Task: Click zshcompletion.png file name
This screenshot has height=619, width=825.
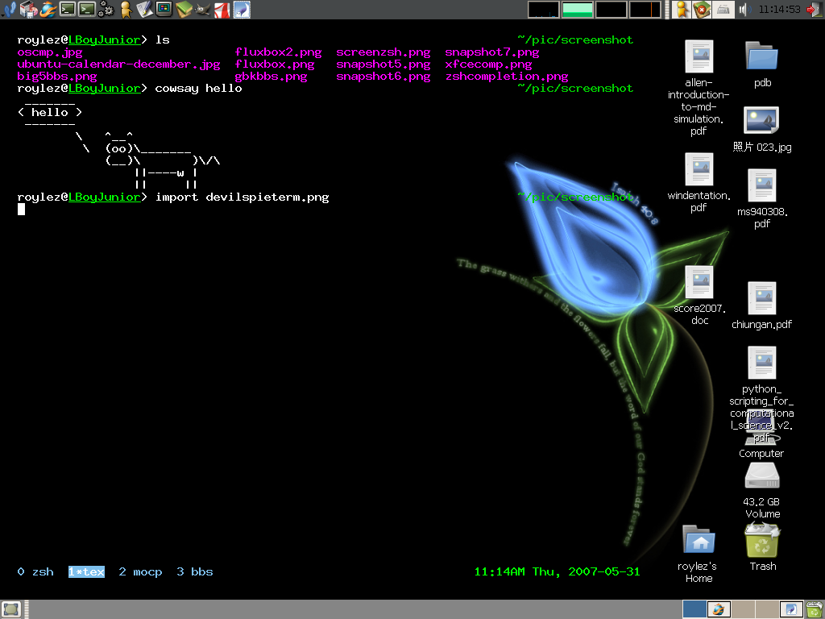Action: pyautogui.click(x=507, y=77)
